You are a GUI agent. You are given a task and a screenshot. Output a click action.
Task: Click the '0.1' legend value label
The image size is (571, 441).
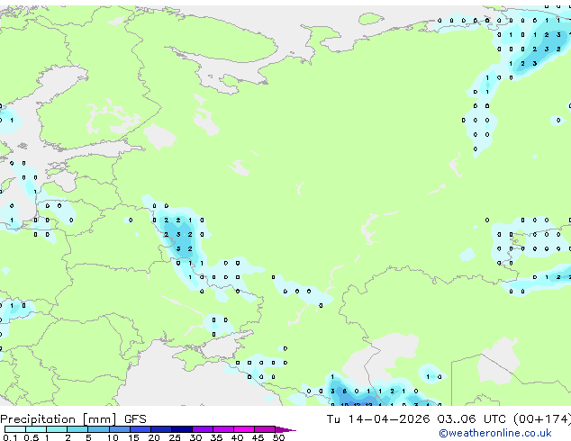click(x=10, y=437)
